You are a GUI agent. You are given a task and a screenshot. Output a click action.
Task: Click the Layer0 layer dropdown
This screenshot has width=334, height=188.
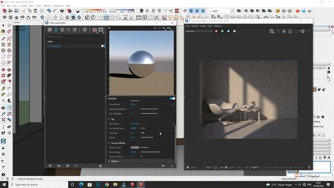(x=221, y=11)
